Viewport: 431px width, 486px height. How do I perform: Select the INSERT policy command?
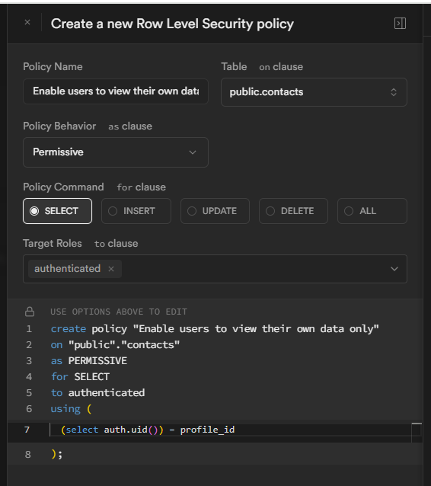click(136, 211)
